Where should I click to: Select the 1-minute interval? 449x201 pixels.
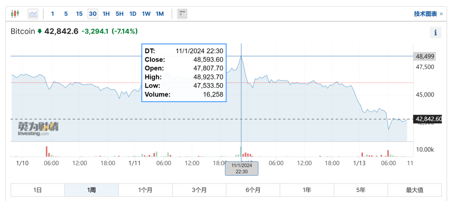pos(52,14)
